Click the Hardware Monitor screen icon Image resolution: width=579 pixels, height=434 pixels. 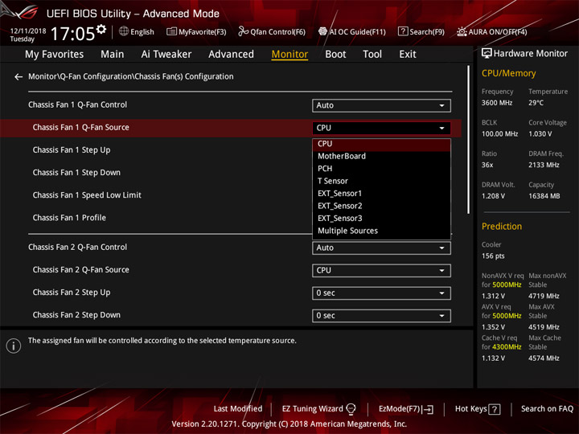point(487,54)
